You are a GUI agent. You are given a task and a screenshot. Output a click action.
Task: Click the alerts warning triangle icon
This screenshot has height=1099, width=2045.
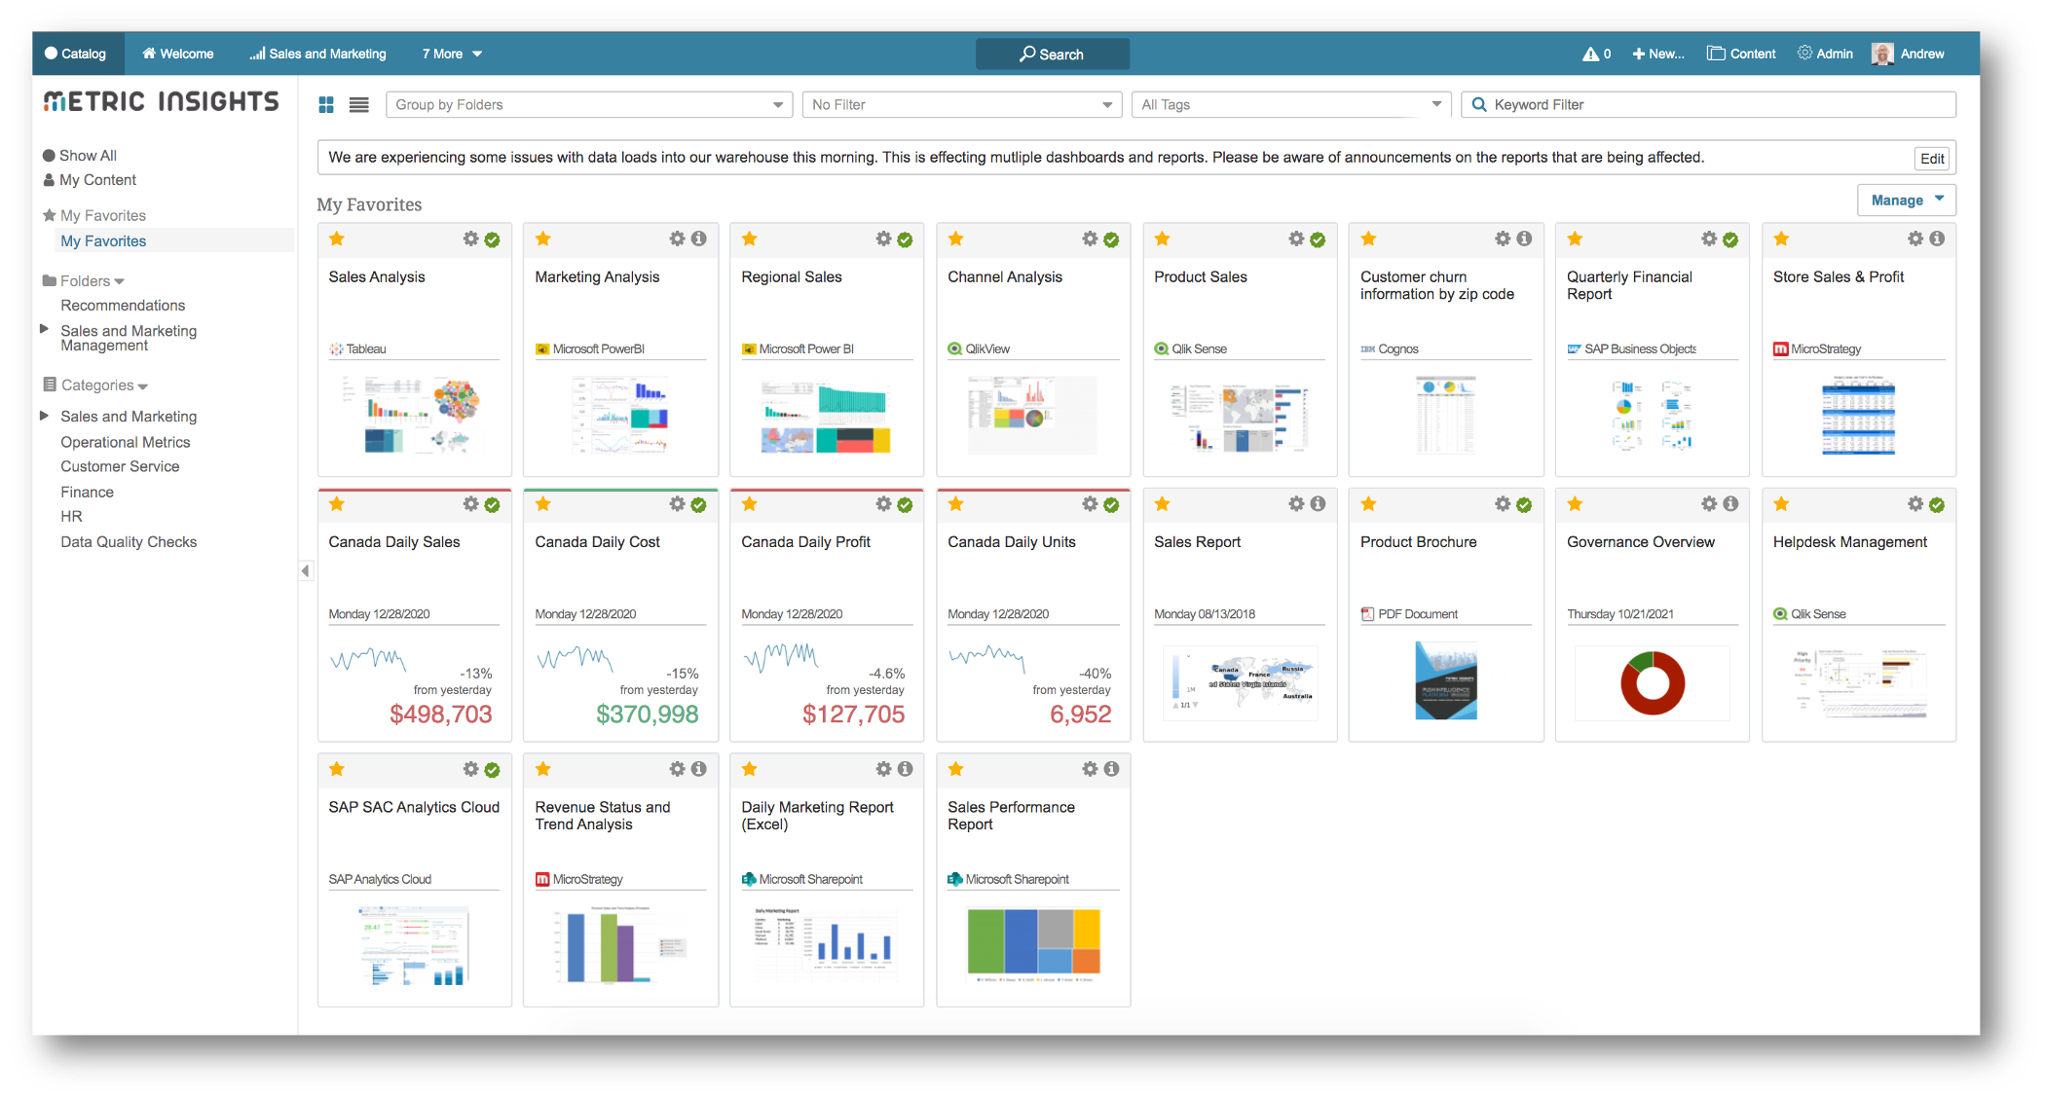pyautogui.click(x=1590, y=55)
